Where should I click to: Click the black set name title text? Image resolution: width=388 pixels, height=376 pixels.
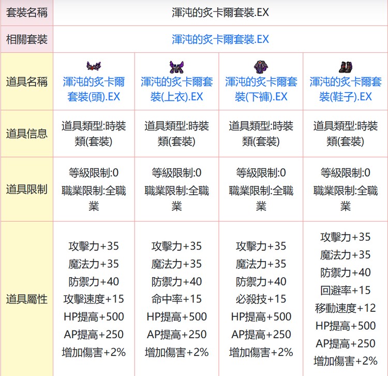point(220,12)
